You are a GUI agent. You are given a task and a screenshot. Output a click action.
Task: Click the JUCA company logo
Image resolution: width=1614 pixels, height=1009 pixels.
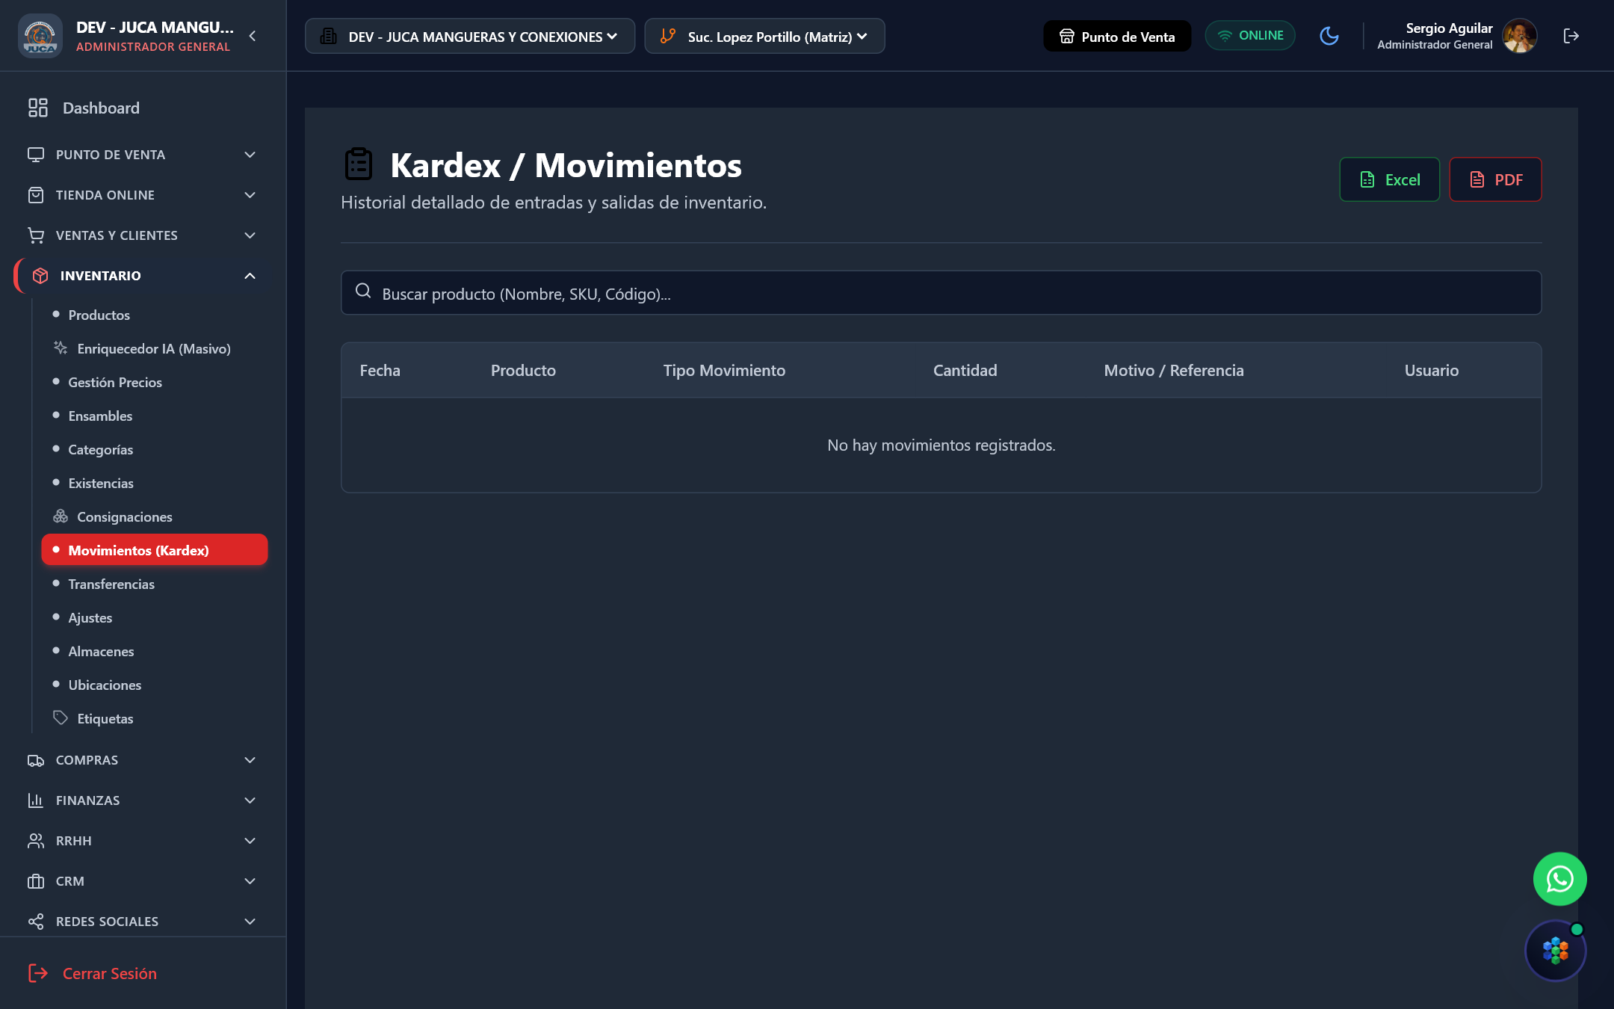(40, 36)
